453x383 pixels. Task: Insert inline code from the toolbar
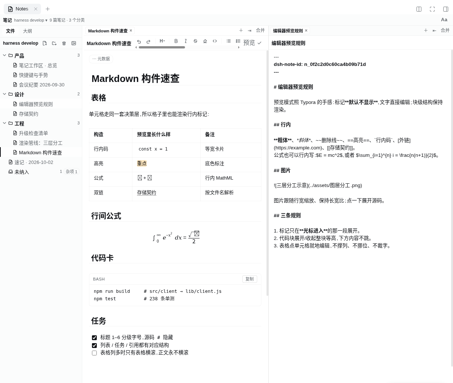point(215,41)
